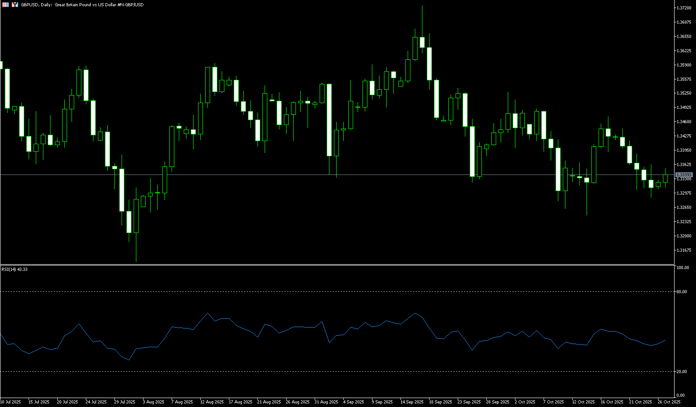Viewport: 696px width, 407px height.
Task: Click the highest-wick candle in mid-September
Action: (422, 42)
